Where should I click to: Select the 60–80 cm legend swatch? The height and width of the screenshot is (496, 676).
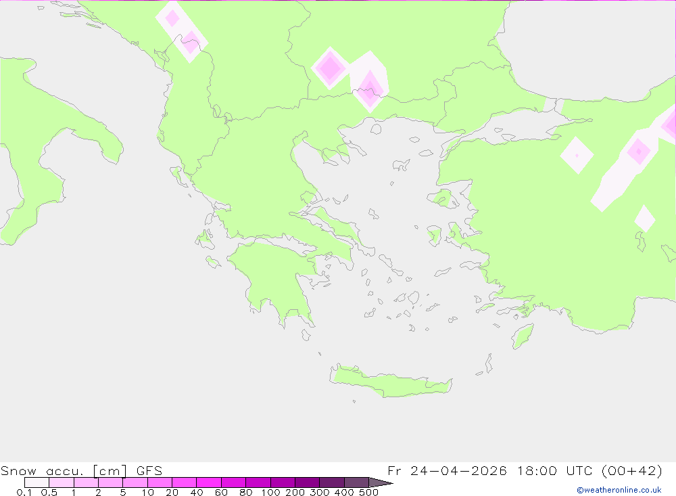coord(234,482)
